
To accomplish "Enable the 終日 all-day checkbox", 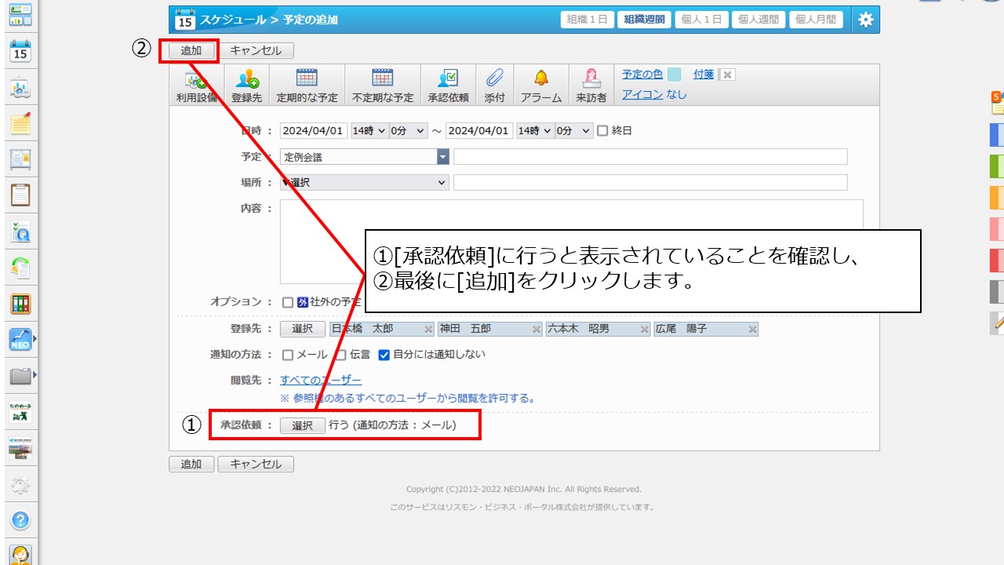I will (602, 131).
